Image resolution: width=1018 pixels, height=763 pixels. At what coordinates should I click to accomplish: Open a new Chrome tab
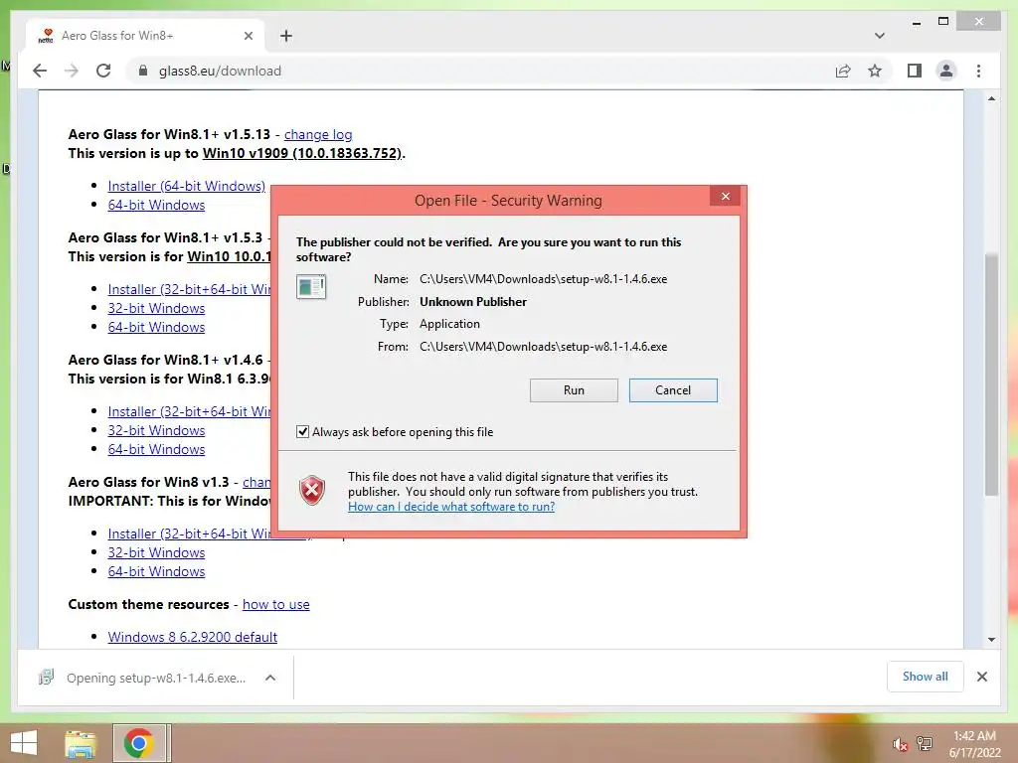[286, 36]
